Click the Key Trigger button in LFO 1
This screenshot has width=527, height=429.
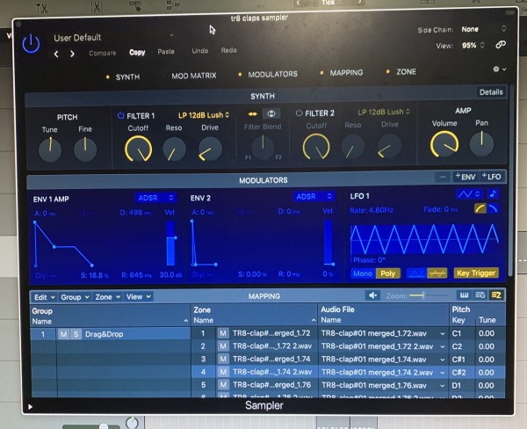tap(476, 273)
